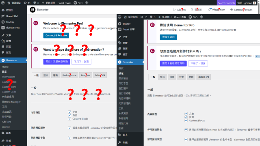The width and height of the screenshot is (260, 146).
Task: Toggle the 停用預設顏色 checkbox in the left window
Action: click(x=69, y=128)
